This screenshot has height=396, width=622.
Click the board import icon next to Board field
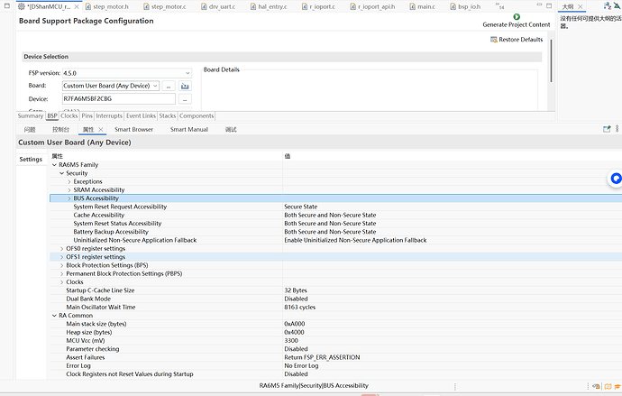pos(185,86)
